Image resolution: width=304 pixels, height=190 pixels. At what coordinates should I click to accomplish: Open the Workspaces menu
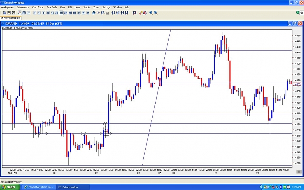7,7
